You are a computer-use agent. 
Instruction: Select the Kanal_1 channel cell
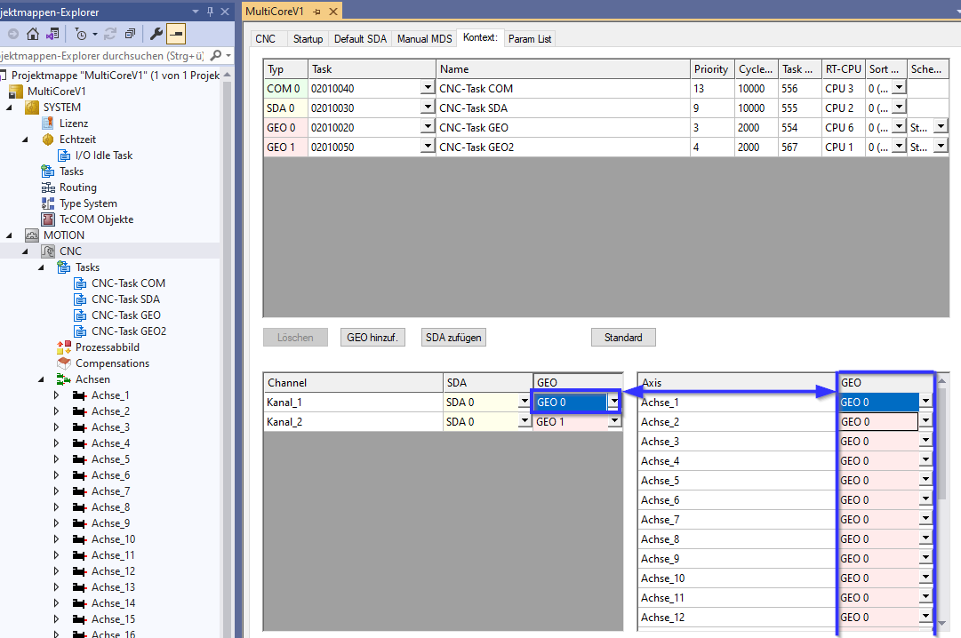click(x=353, y=402)
